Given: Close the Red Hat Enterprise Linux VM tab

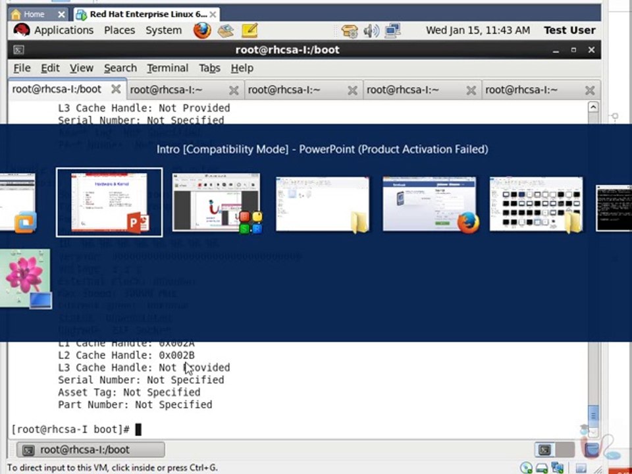Looking at the screenshot, I should [x=213, y=14].
